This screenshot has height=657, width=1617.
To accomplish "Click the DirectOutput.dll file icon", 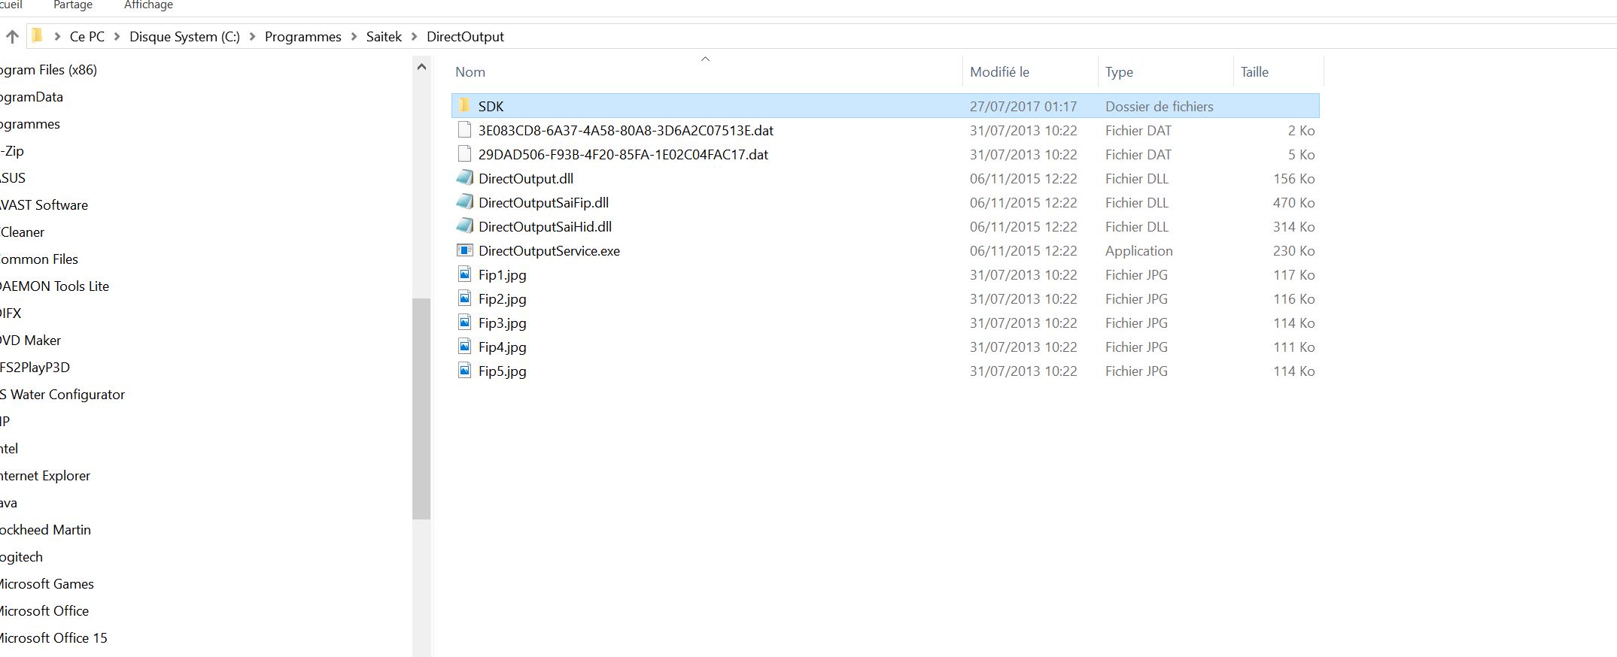I will point(465,178).
